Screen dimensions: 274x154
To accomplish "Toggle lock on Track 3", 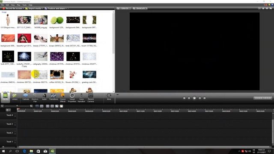I will pyautogui.click(x=15, y=125).
